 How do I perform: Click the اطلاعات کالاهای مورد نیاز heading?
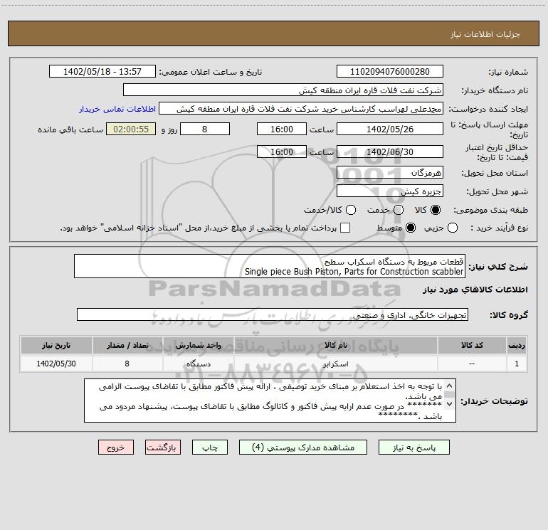(475, 290)
